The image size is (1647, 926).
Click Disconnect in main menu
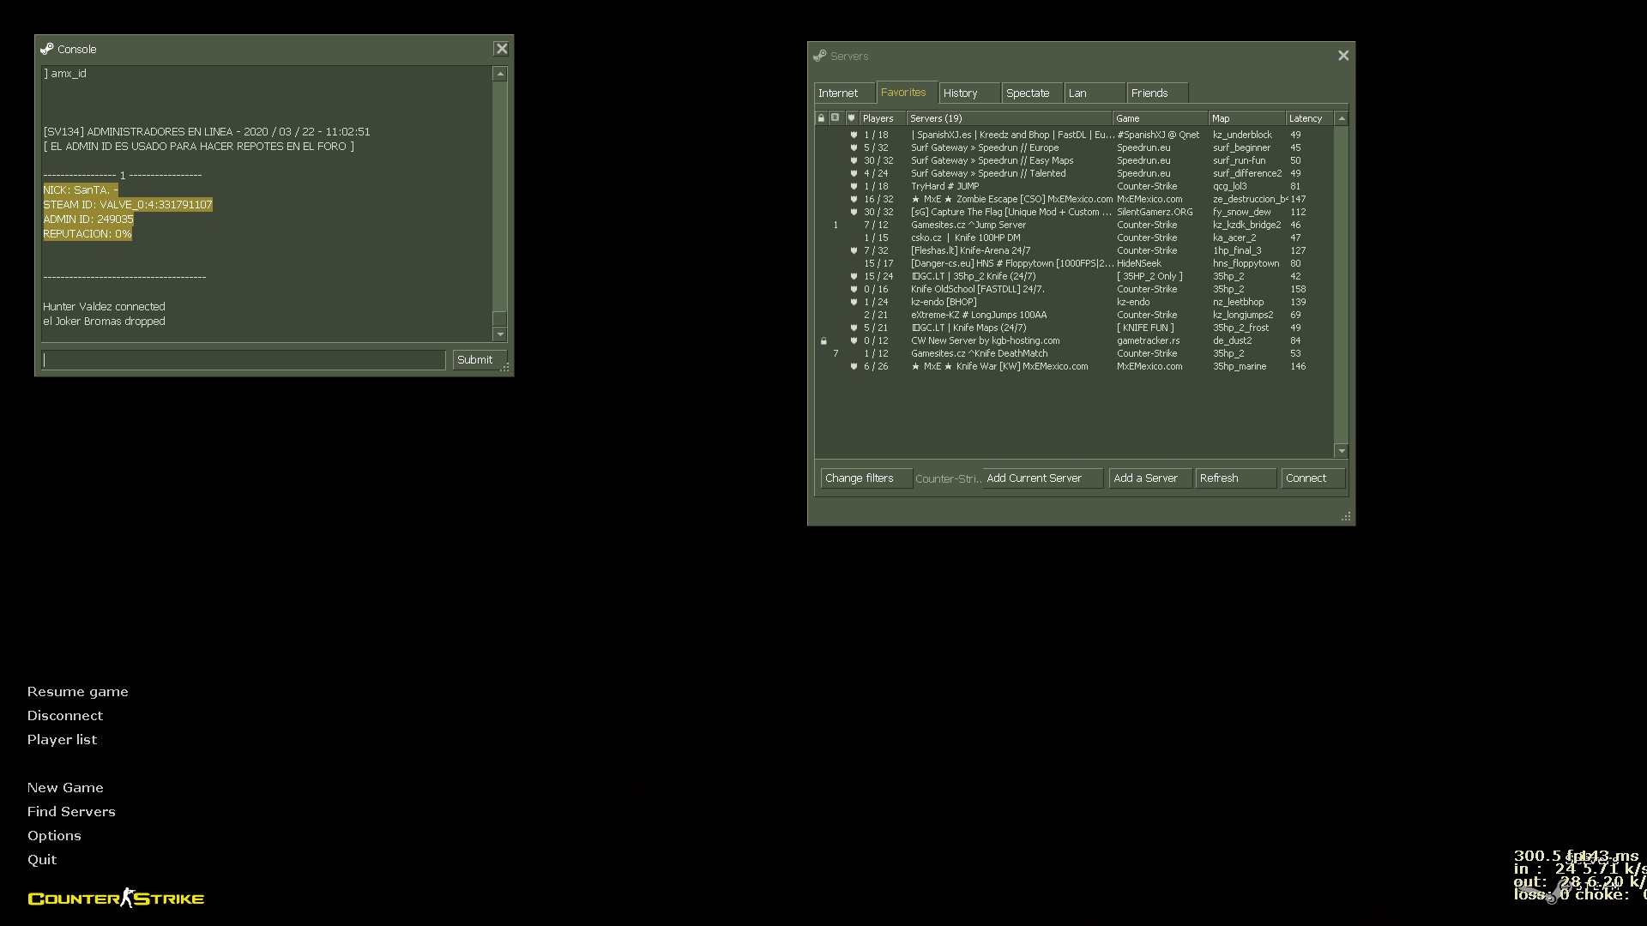pos(65,716)
